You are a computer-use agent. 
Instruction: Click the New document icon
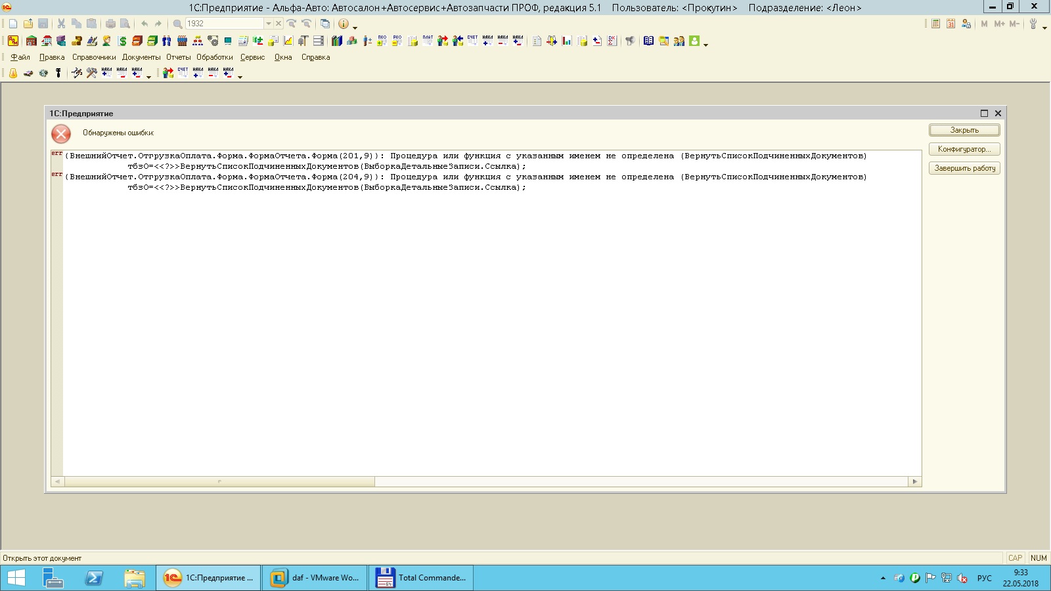13,24
